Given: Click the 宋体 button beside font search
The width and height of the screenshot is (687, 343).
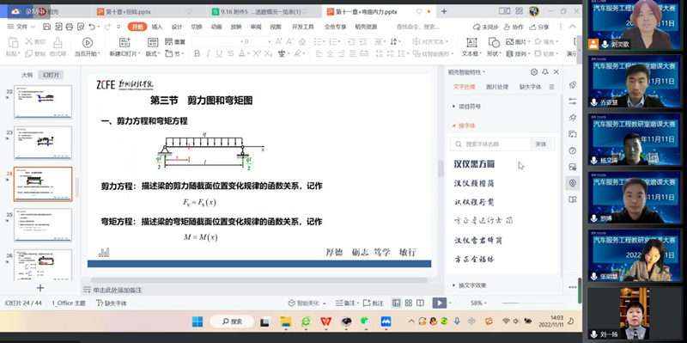Looking at the screenshot, I should [541, 144].
